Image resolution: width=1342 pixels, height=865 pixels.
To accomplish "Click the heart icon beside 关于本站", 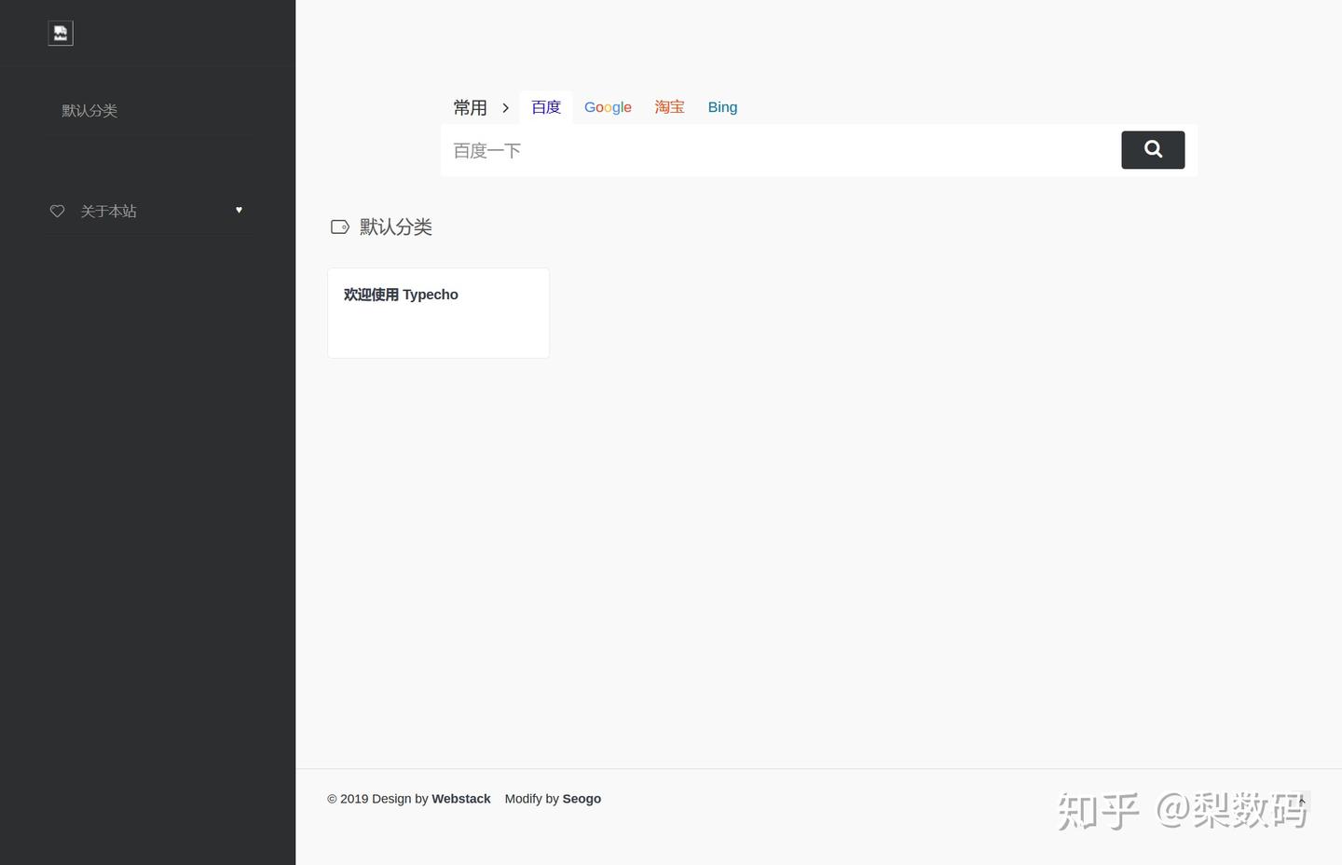I will [57, 212].
